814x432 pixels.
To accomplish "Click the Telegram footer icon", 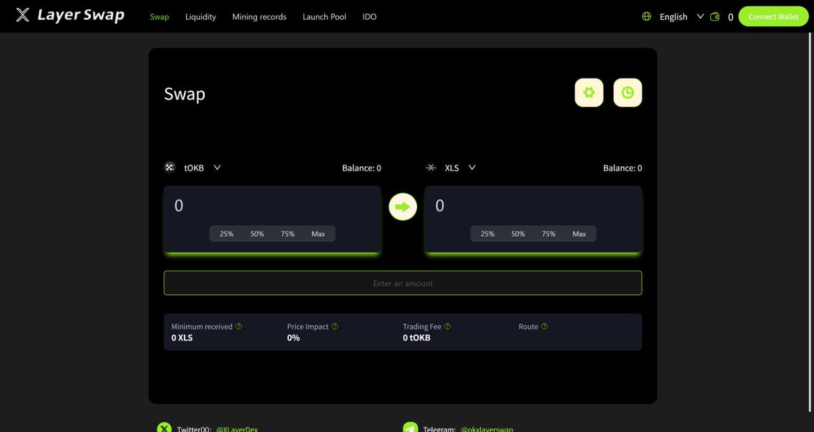I will pyautogui.click(x=410, y=428).
